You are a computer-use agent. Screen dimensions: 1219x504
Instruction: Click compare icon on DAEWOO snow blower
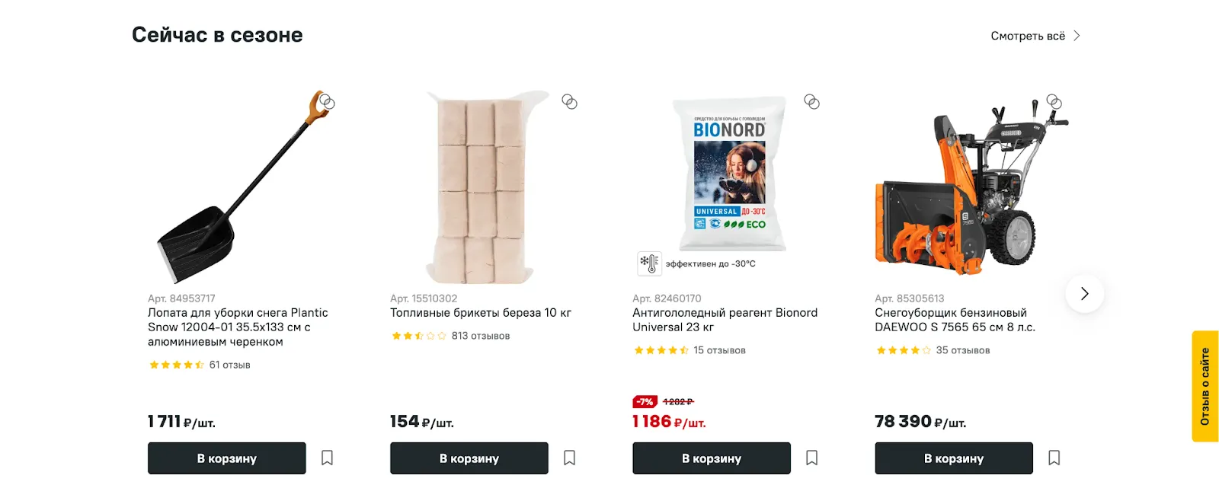(1054, 102)
